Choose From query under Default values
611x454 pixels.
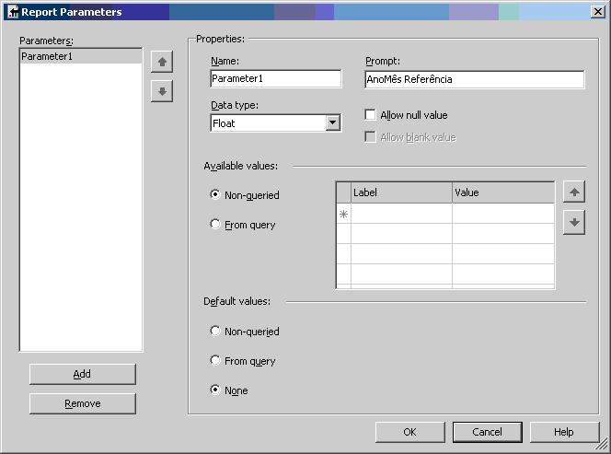click(216, 361)
